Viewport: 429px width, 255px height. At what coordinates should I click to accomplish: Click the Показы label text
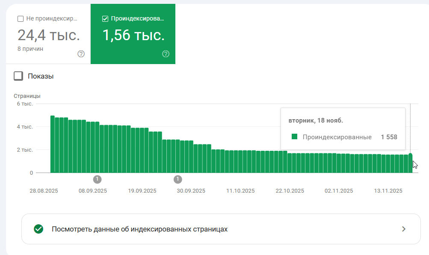tap(41, 76)
